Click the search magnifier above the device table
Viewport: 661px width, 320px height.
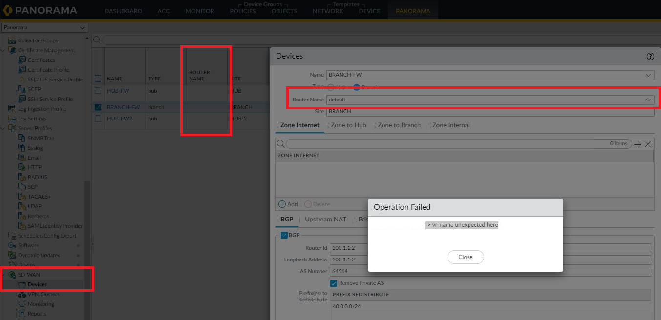click(x=97, y=40)
